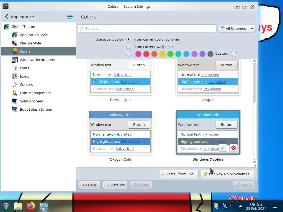Image resolution: width=283 pixels, height=212 pixels.
Task: Pick the red accent color
Action: pos(146,54)
